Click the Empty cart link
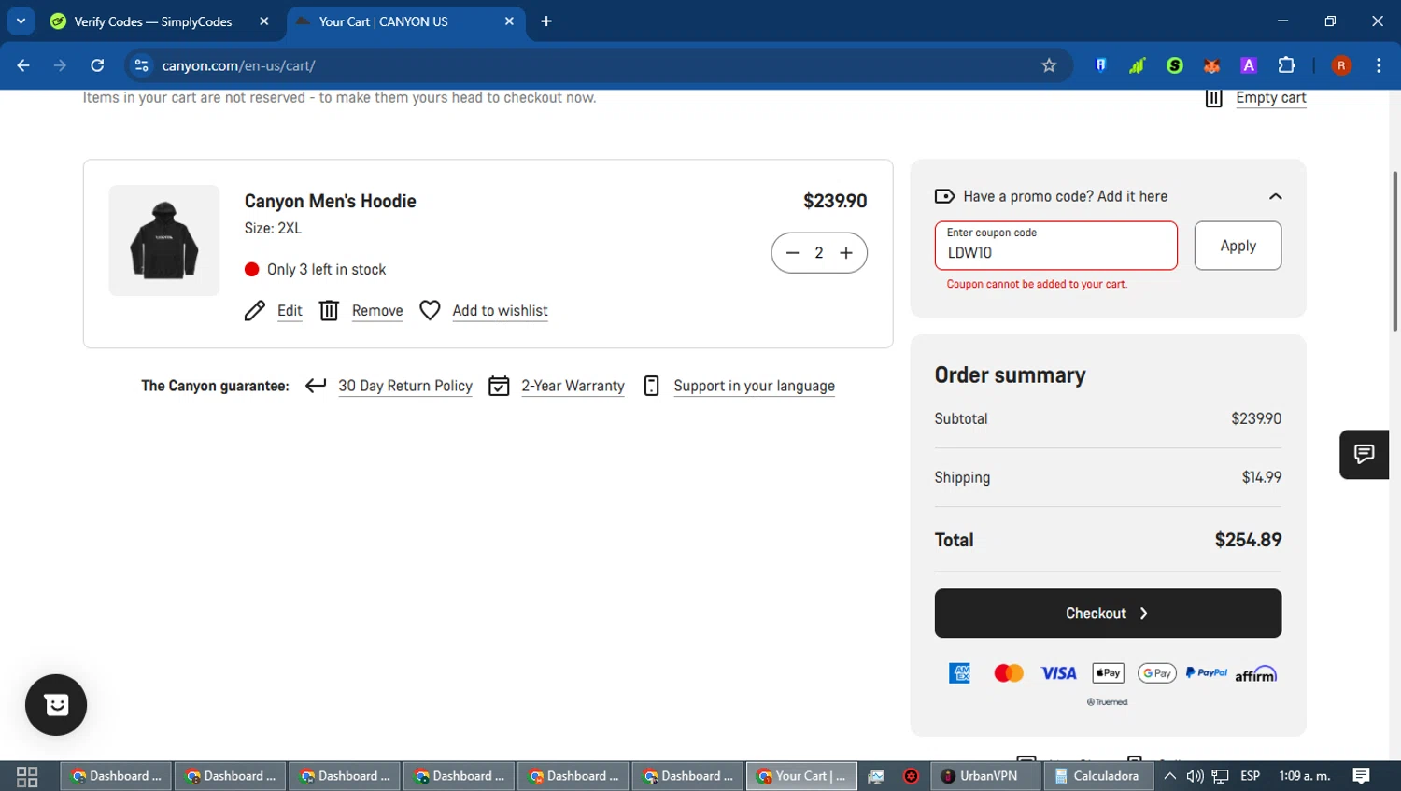 pos(1270,98)
